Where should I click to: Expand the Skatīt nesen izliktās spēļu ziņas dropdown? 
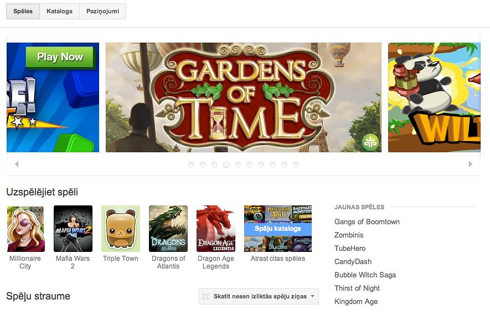click(259, 296)
